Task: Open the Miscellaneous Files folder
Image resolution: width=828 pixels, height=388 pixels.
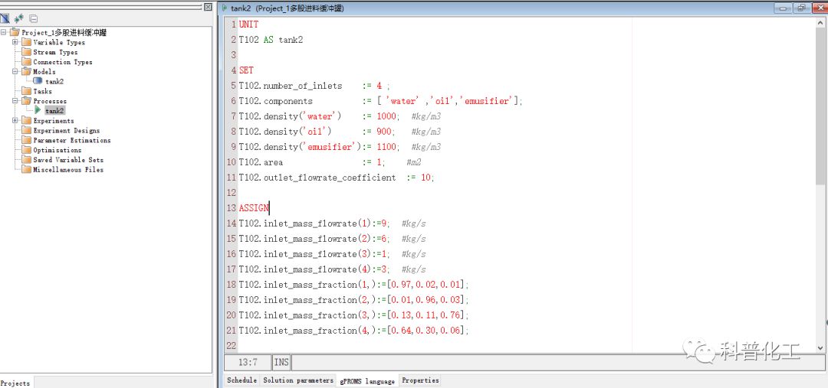Action: click(67, 170)
